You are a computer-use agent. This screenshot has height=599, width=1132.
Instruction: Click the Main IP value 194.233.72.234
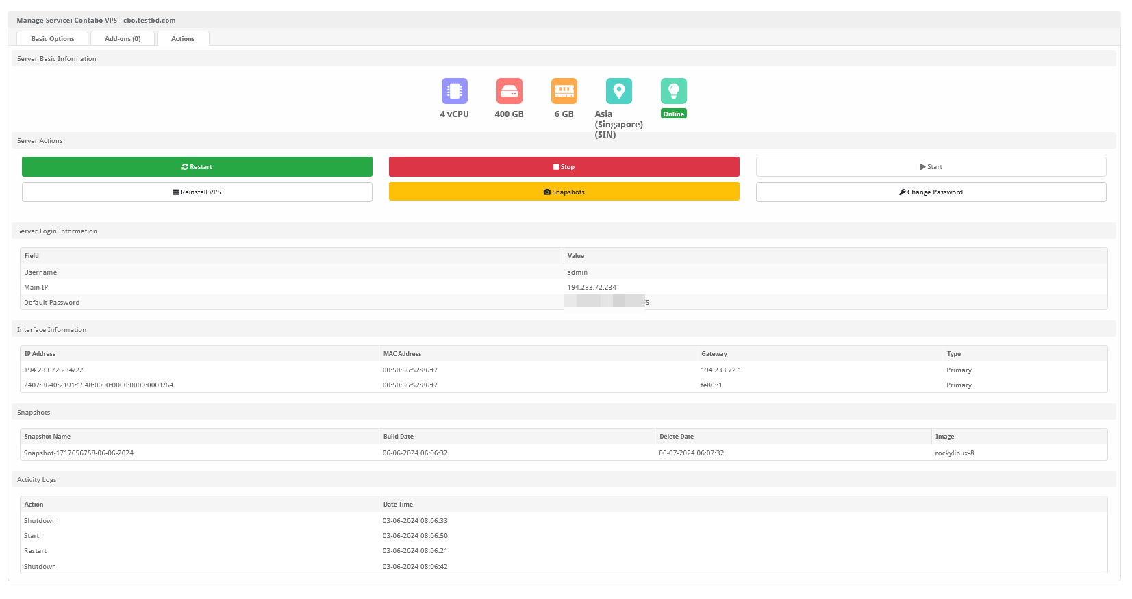tap(592, 288)
